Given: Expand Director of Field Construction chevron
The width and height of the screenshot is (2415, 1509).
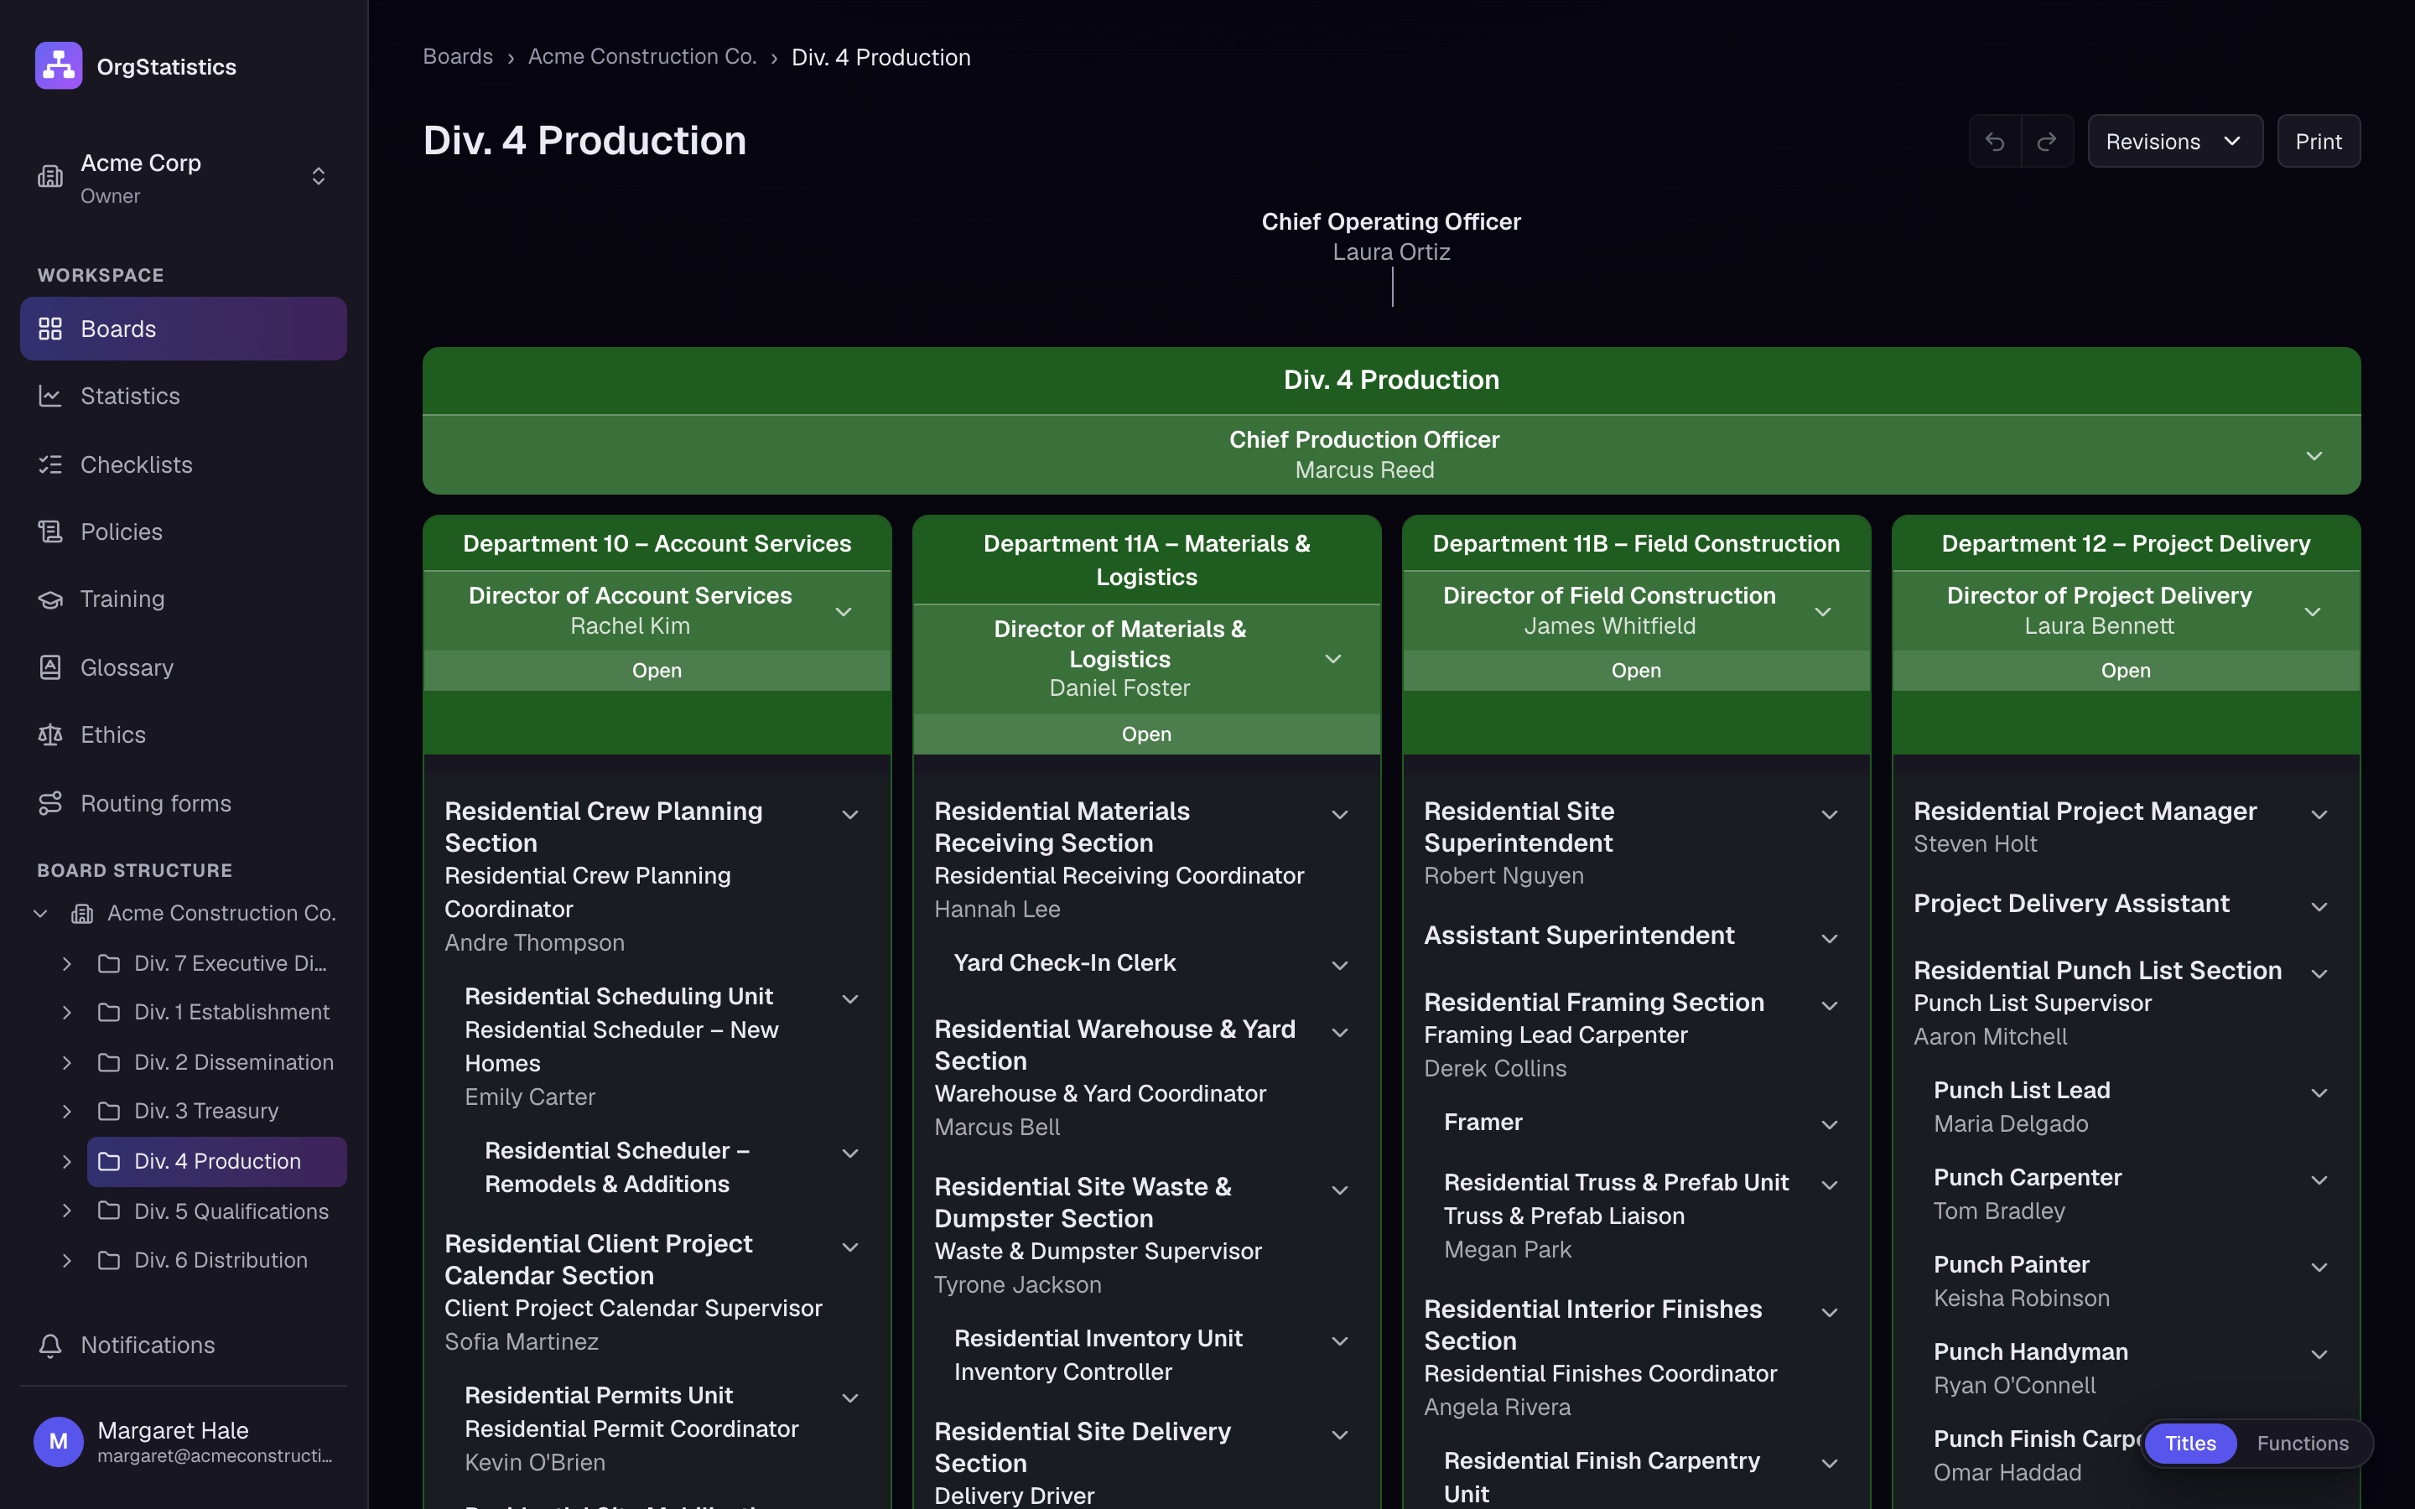Looking at the screenshot, I should (x=1823, y=611).
